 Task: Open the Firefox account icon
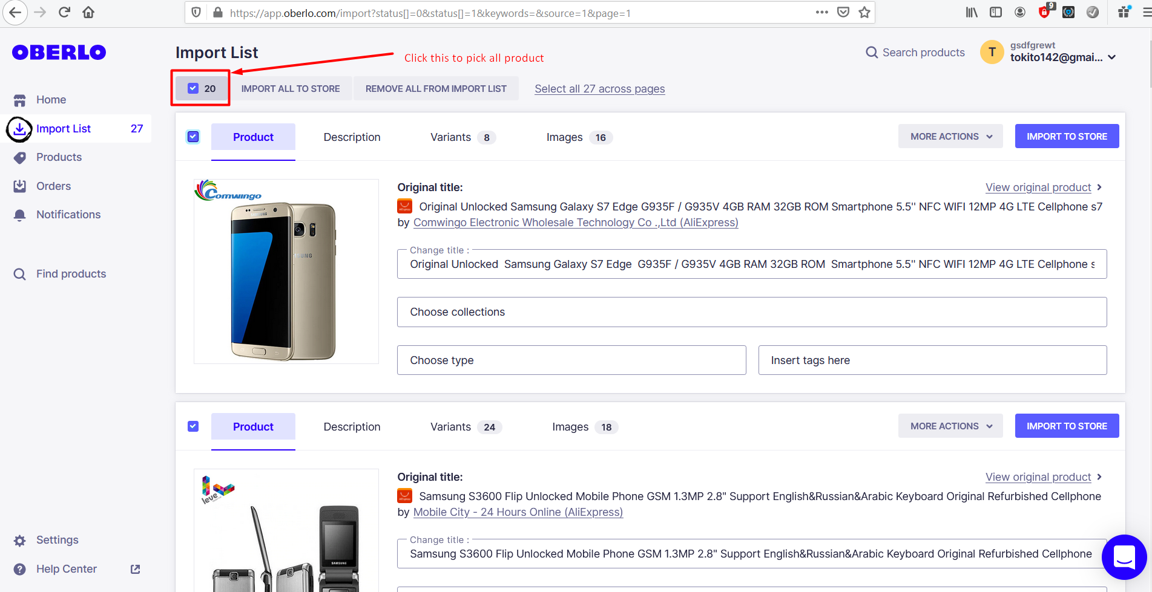[1020, 13]
